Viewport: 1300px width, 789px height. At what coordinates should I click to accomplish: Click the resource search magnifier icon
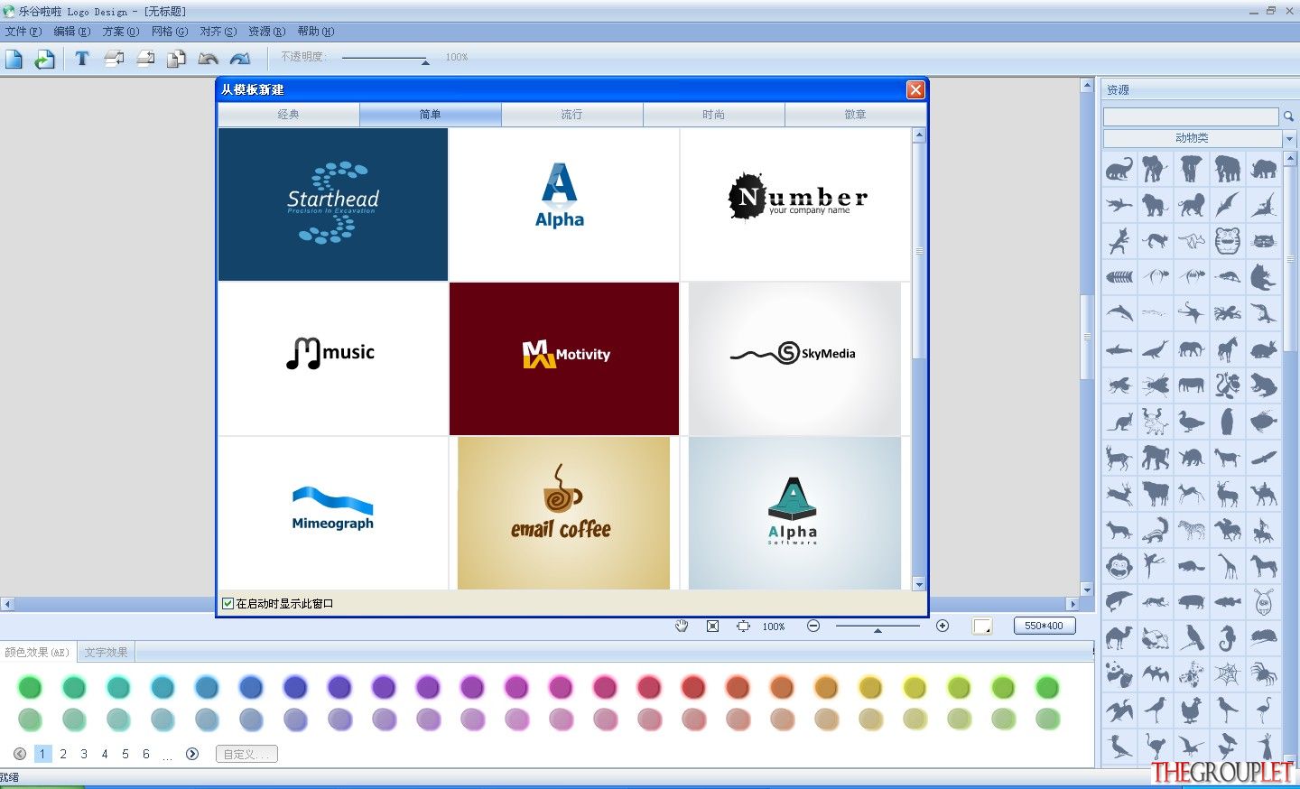pos(1288,116)
